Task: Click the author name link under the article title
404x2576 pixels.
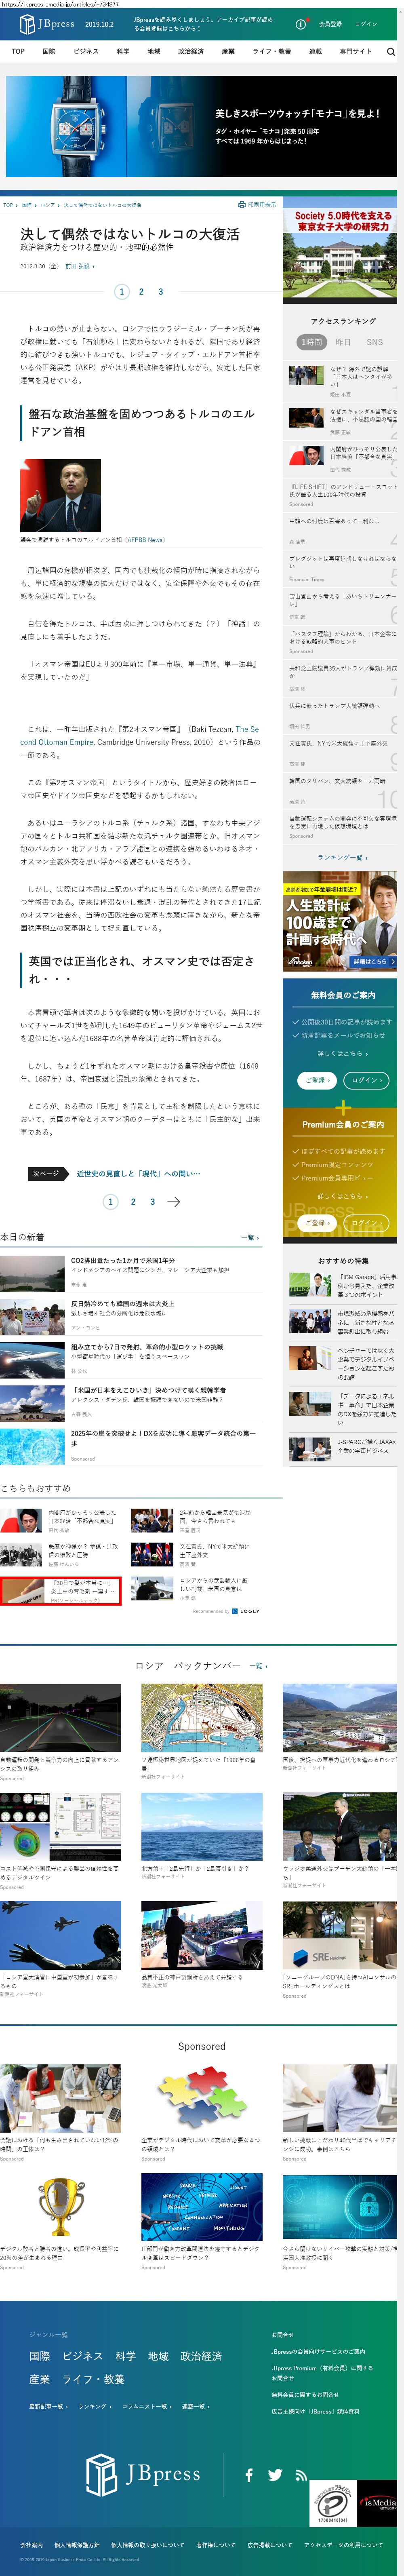Action: [x=80, y=266]
